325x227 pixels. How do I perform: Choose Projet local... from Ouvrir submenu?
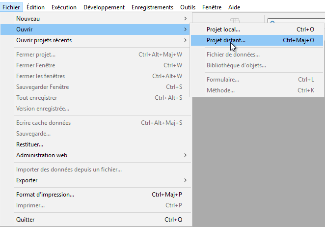(223, 29)
